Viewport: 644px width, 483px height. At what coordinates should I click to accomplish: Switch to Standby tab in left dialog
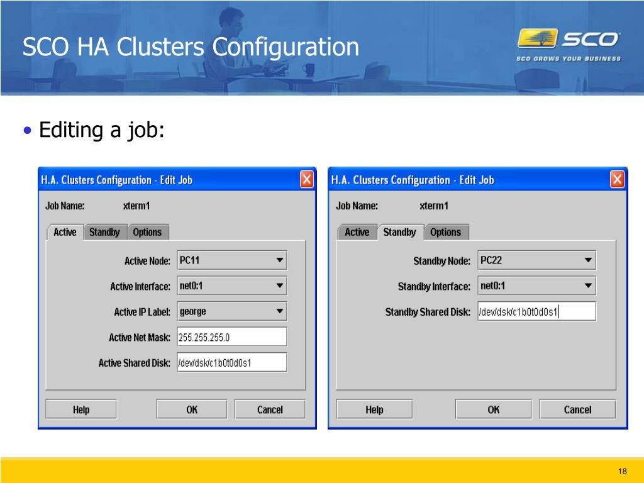point(105,232)
